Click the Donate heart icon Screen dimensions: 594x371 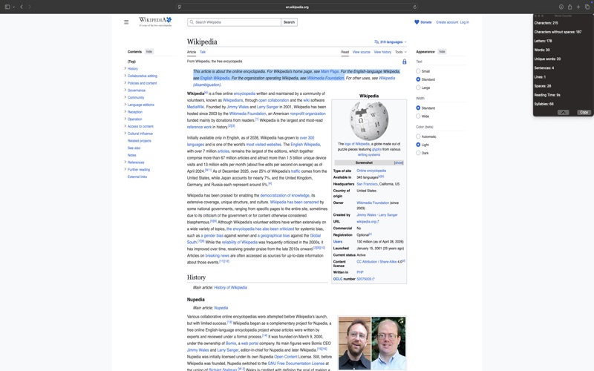pos(417,22)
